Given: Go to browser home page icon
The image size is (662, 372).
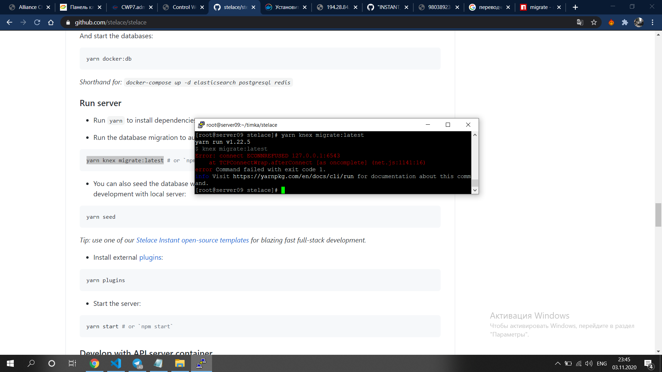Looking at the screenshot, I should [51, 22].
